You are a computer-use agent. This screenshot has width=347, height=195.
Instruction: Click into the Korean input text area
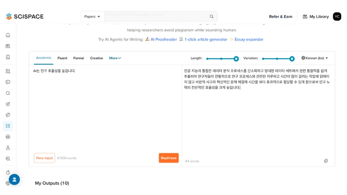pos(105,107)
